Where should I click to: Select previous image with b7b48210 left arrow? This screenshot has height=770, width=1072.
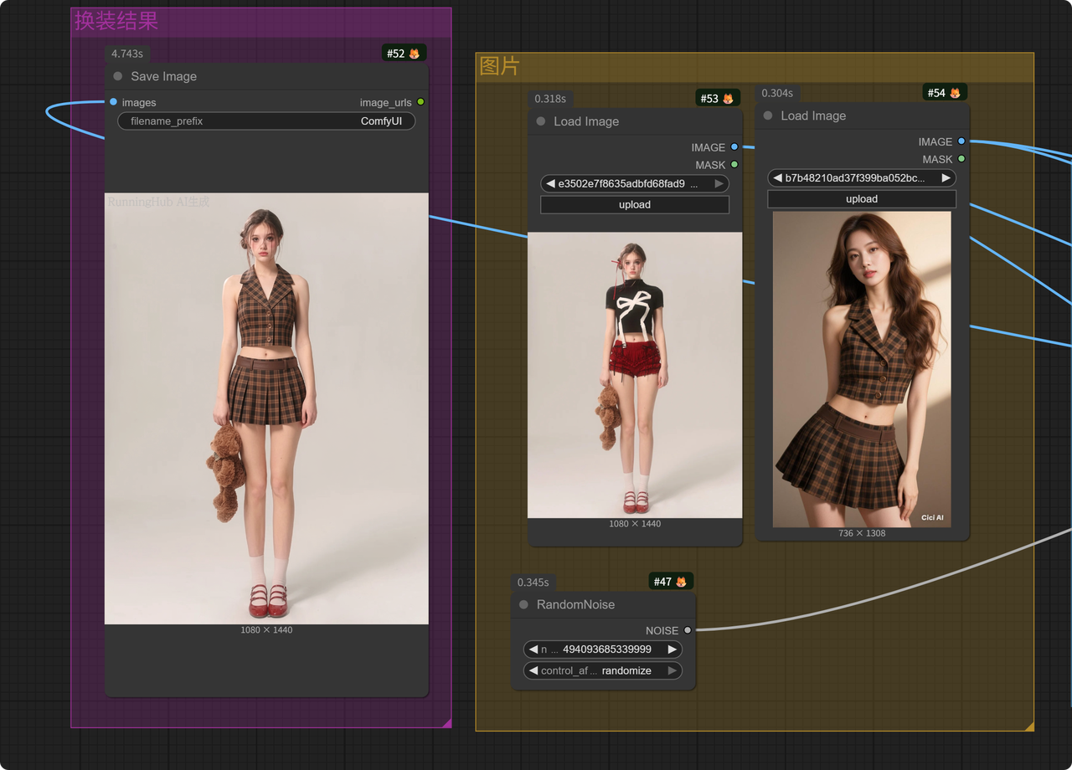click(777, 177)
